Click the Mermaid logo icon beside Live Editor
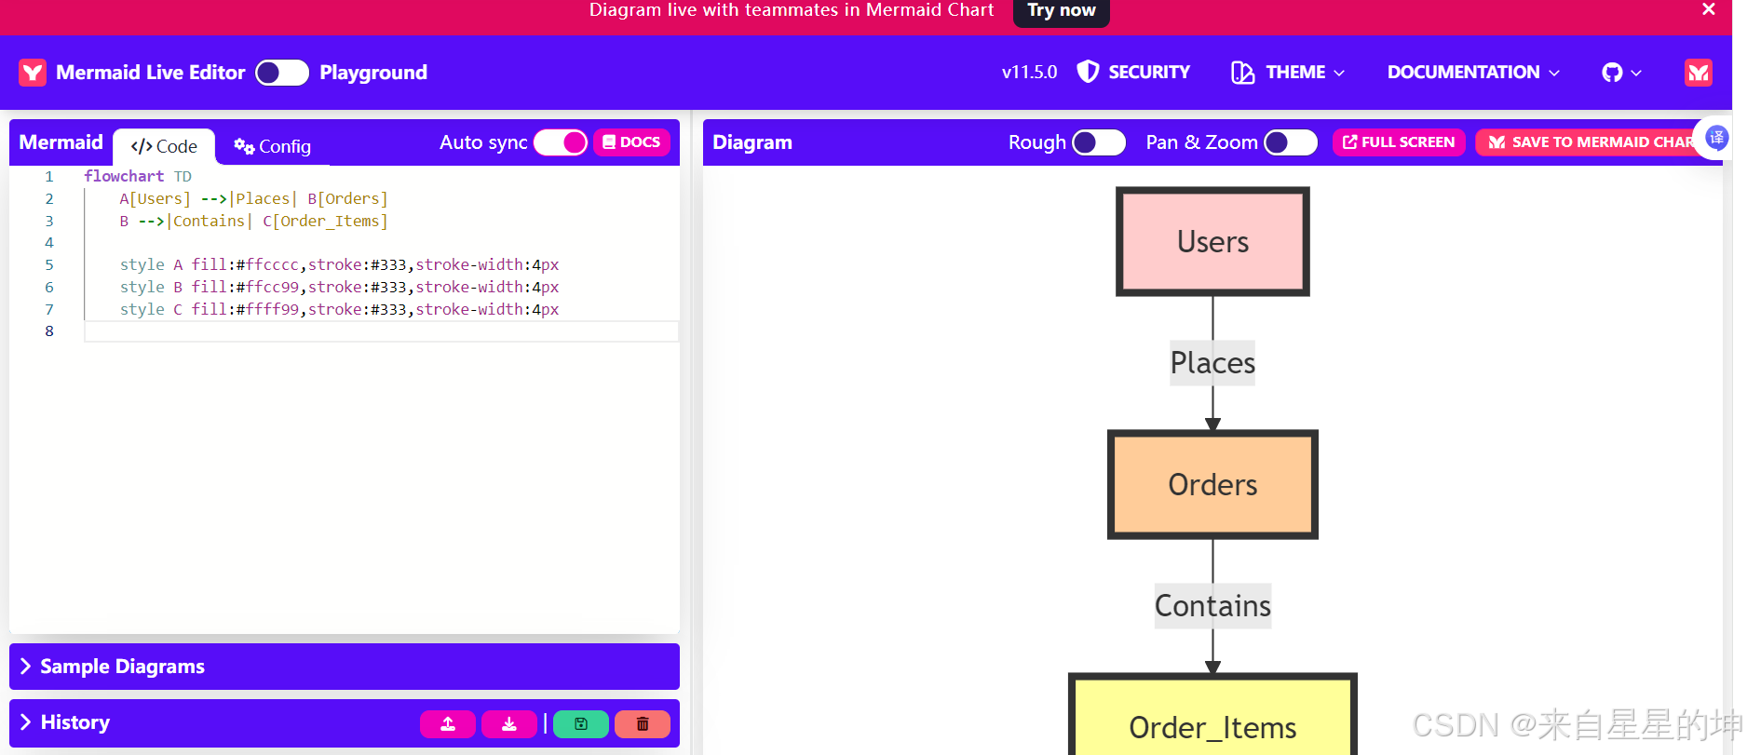The image size is (1747, 755). (x=33, y=73)
